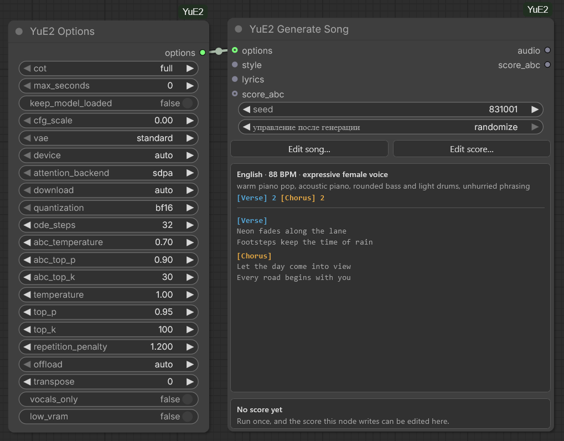Viewport: 564px width, 441px height.
Task: Click score_abc output port
Action: click(x=547, y=65)
